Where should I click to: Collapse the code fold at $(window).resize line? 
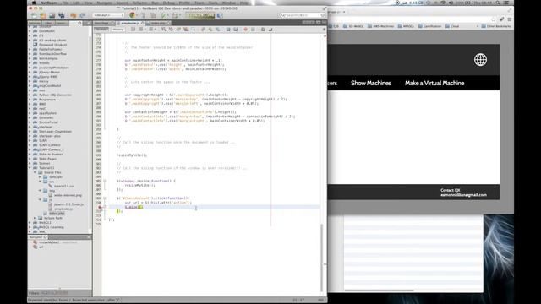click(x=105, y=181)
